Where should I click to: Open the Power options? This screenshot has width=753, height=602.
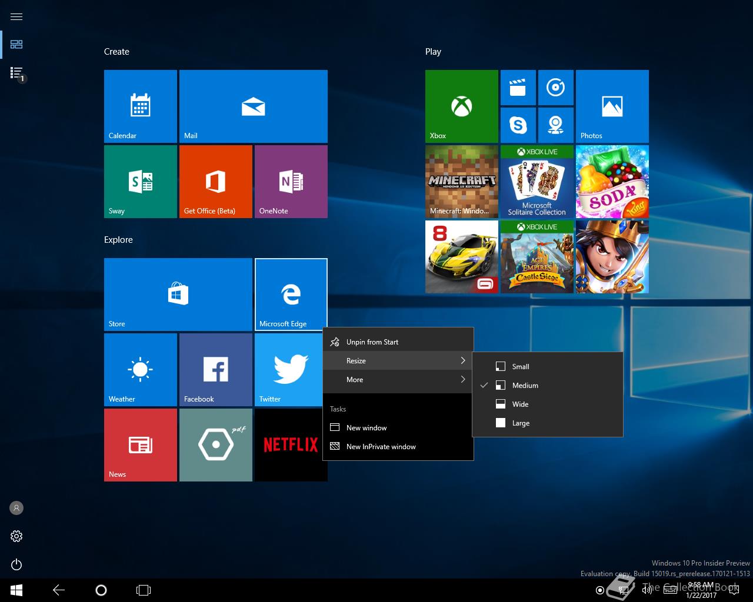16,564
